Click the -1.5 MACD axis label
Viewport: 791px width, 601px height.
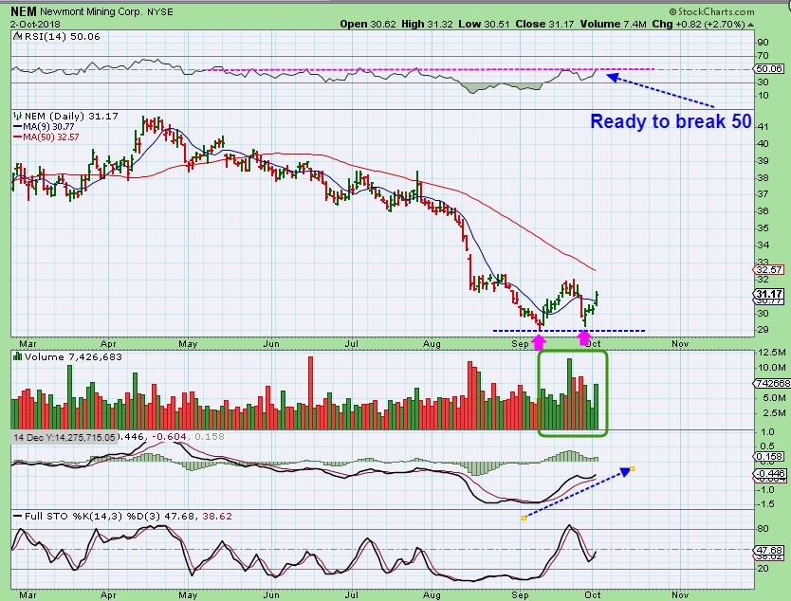click(767, 504)
